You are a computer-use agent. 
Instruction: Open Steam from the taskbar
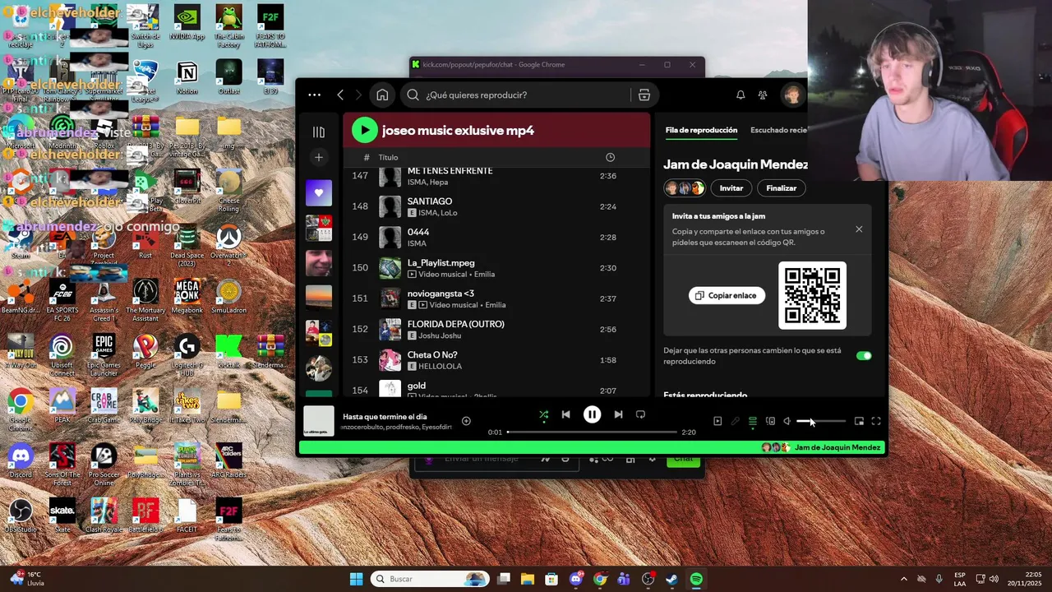coord(671,579)
